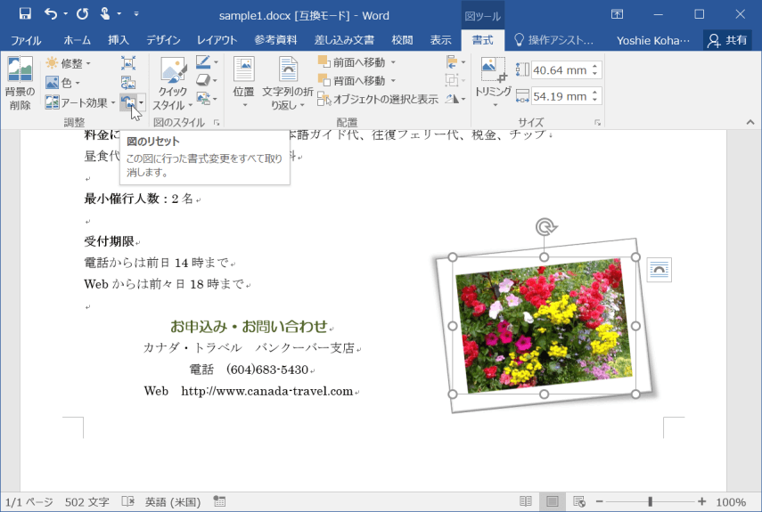The image size is (762, 512).
Task: Click the 共有 share button
Action: 727,40
